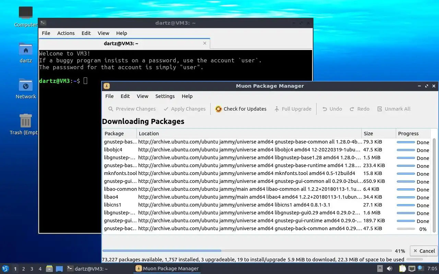
Task: Click the Apply Changes toolbar item
Action: point(185,109)
